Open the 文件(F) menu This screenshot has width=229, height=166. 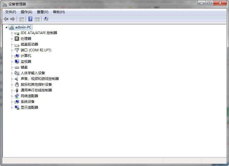(x=11, y=12)
